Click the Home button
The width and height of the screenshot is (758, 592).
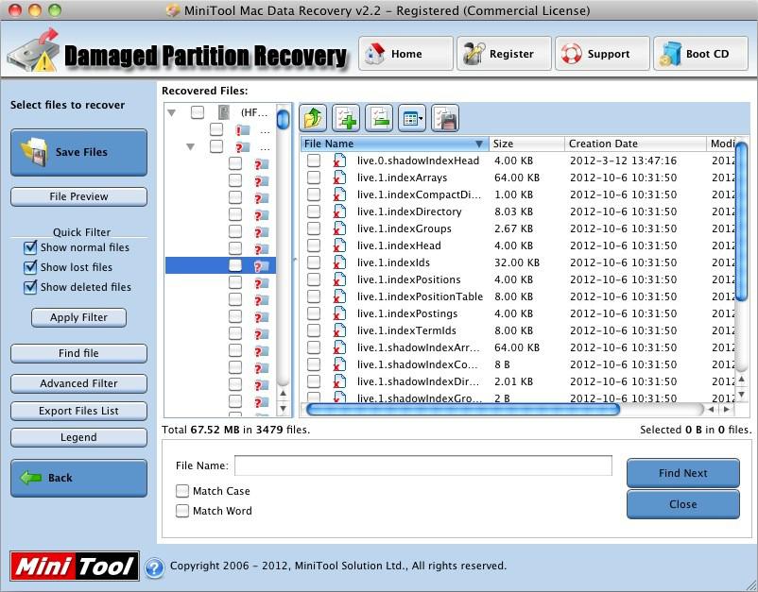tap(405, 54)
